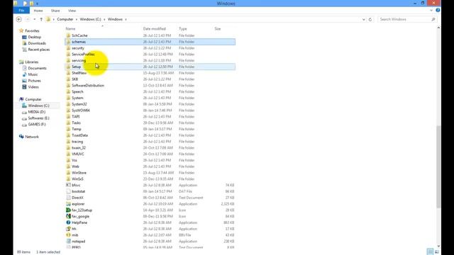Select the explorer application icon
454x255 pixels.
click(x=68, y=204)
